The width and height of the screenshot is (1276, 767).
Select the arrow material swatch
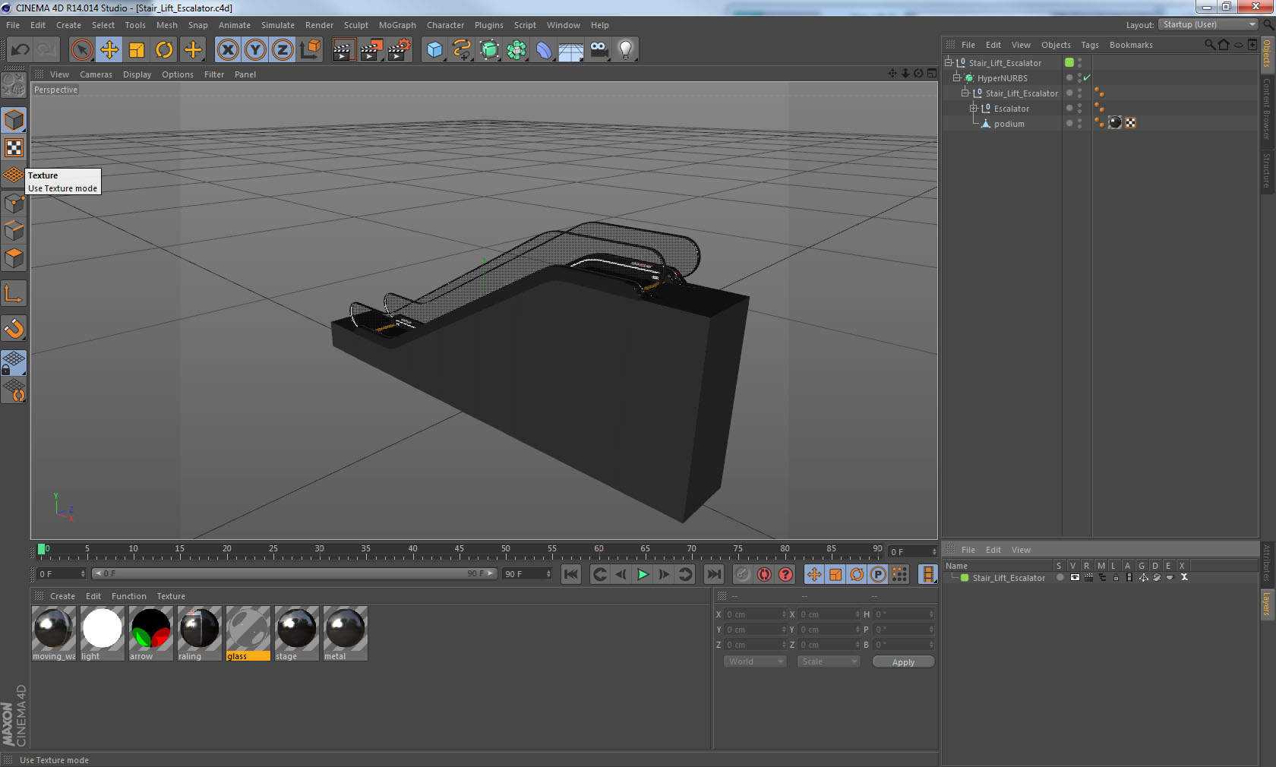pyautogui.click(x=151, y=633)
